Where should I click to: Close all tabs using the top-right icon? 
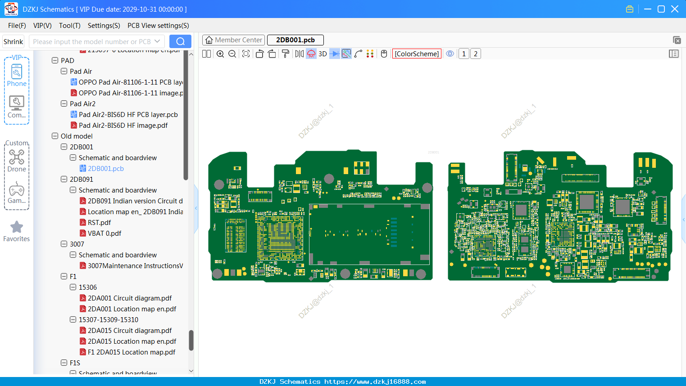(677, 40)
